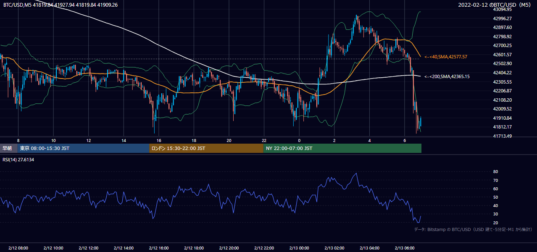Screen dimensions: 537x252
Task: Click RSI axis level 70
Action: [495, 180]
